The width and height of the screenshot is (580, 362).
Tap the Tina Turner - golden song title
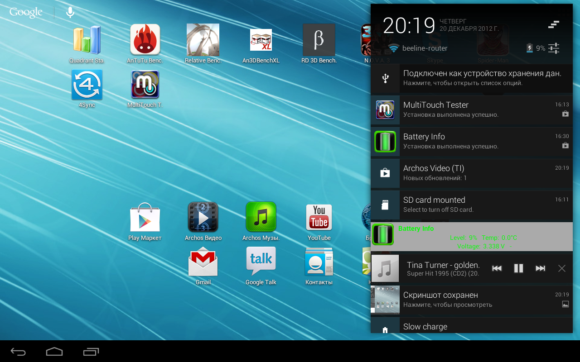click(x=443, y=265)
